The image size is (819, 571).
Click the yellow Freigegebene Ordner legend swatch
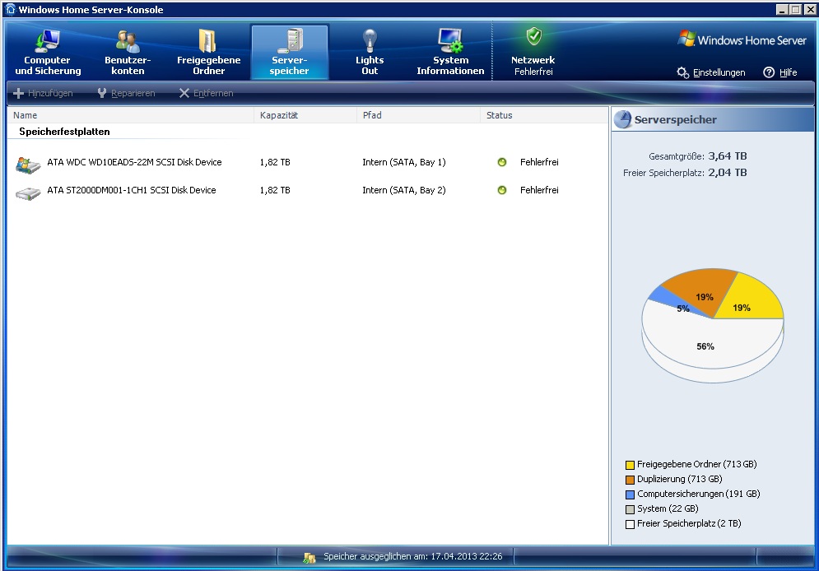[630, 465]
